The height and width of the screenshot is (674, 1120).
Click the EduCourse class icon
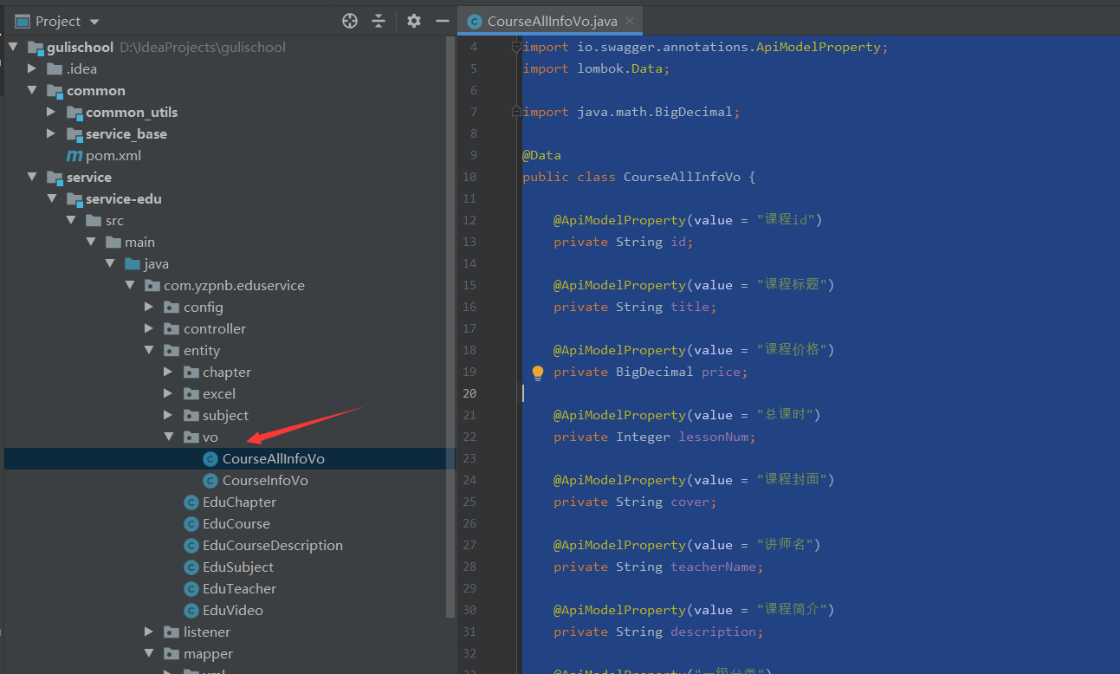coord(191,523)
